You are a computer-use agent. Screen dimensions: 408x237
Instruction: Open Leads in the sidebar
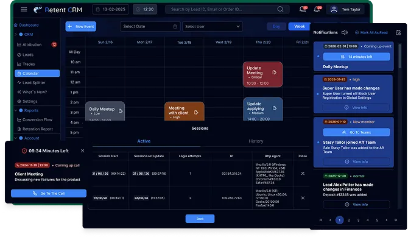coord(25,55)
